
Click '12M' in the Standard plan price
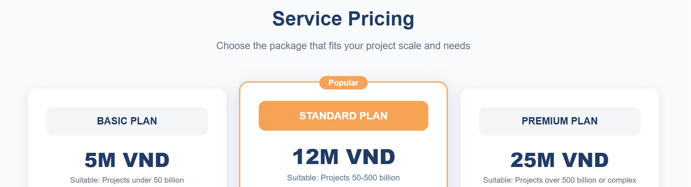(316, 157)
